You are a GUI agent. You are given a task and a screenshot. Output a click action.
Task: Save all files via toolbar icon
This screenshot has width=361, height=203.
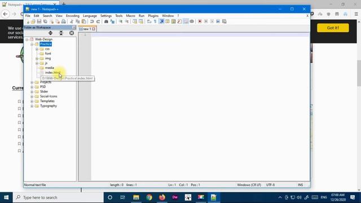coord(45,21)
